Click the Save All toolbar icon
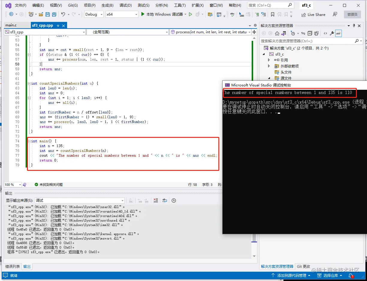Screen dimensions: 367x281 (54, 14)
